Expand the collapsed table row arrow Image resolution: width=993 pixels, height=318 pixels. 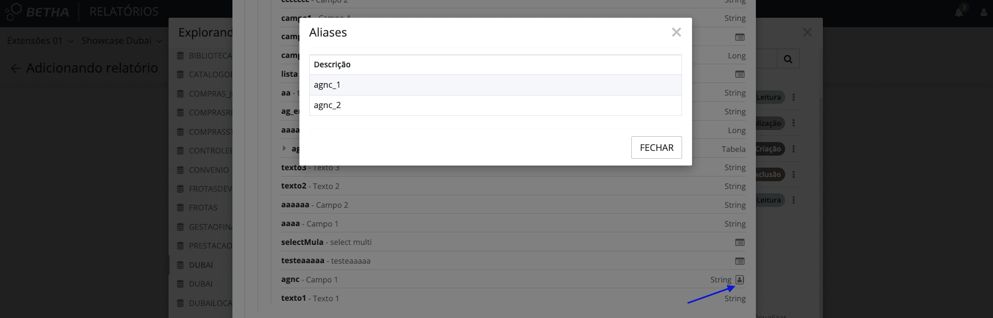284,148
